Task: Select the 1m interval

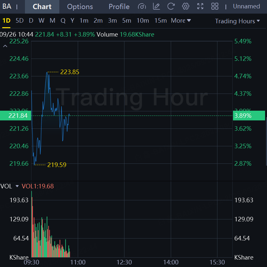Action: click(84, 21)
